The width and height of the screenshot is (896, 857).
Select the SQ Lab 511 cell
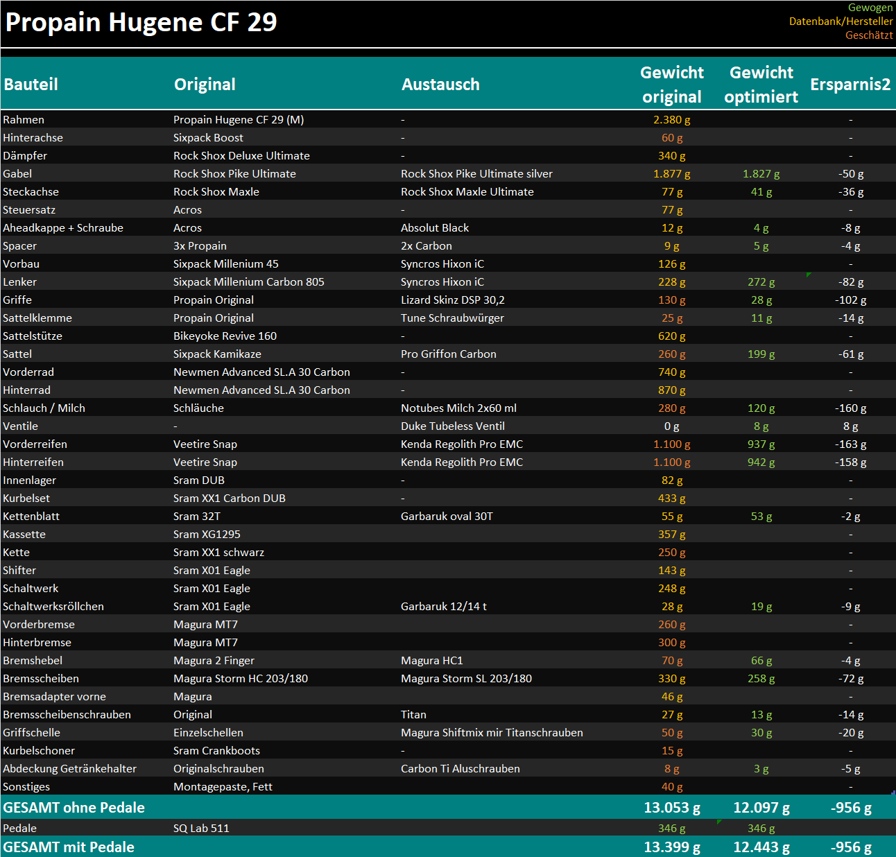[201, 829]
